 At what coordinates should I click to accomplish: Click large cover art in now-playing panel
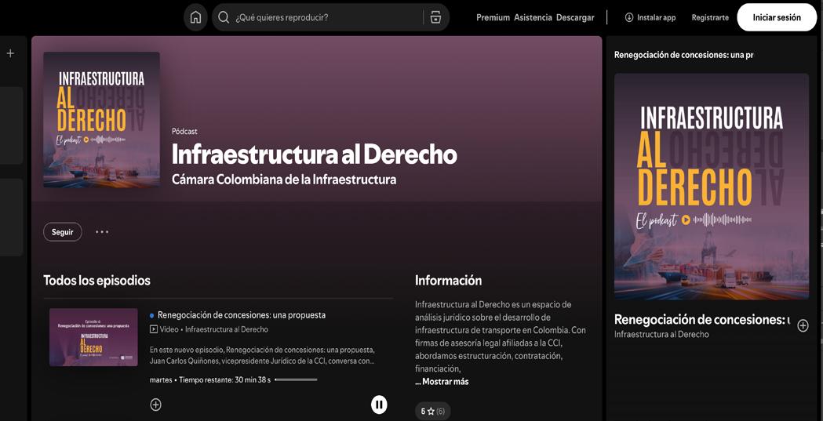pos(712,186)
